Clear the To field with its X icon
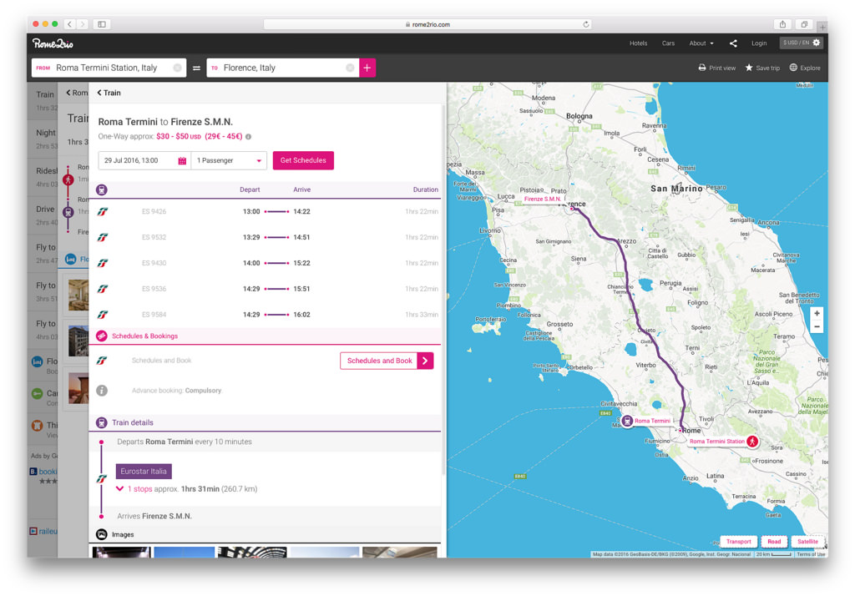This screenshot has width=855, height=596. (x=350, y=68)
